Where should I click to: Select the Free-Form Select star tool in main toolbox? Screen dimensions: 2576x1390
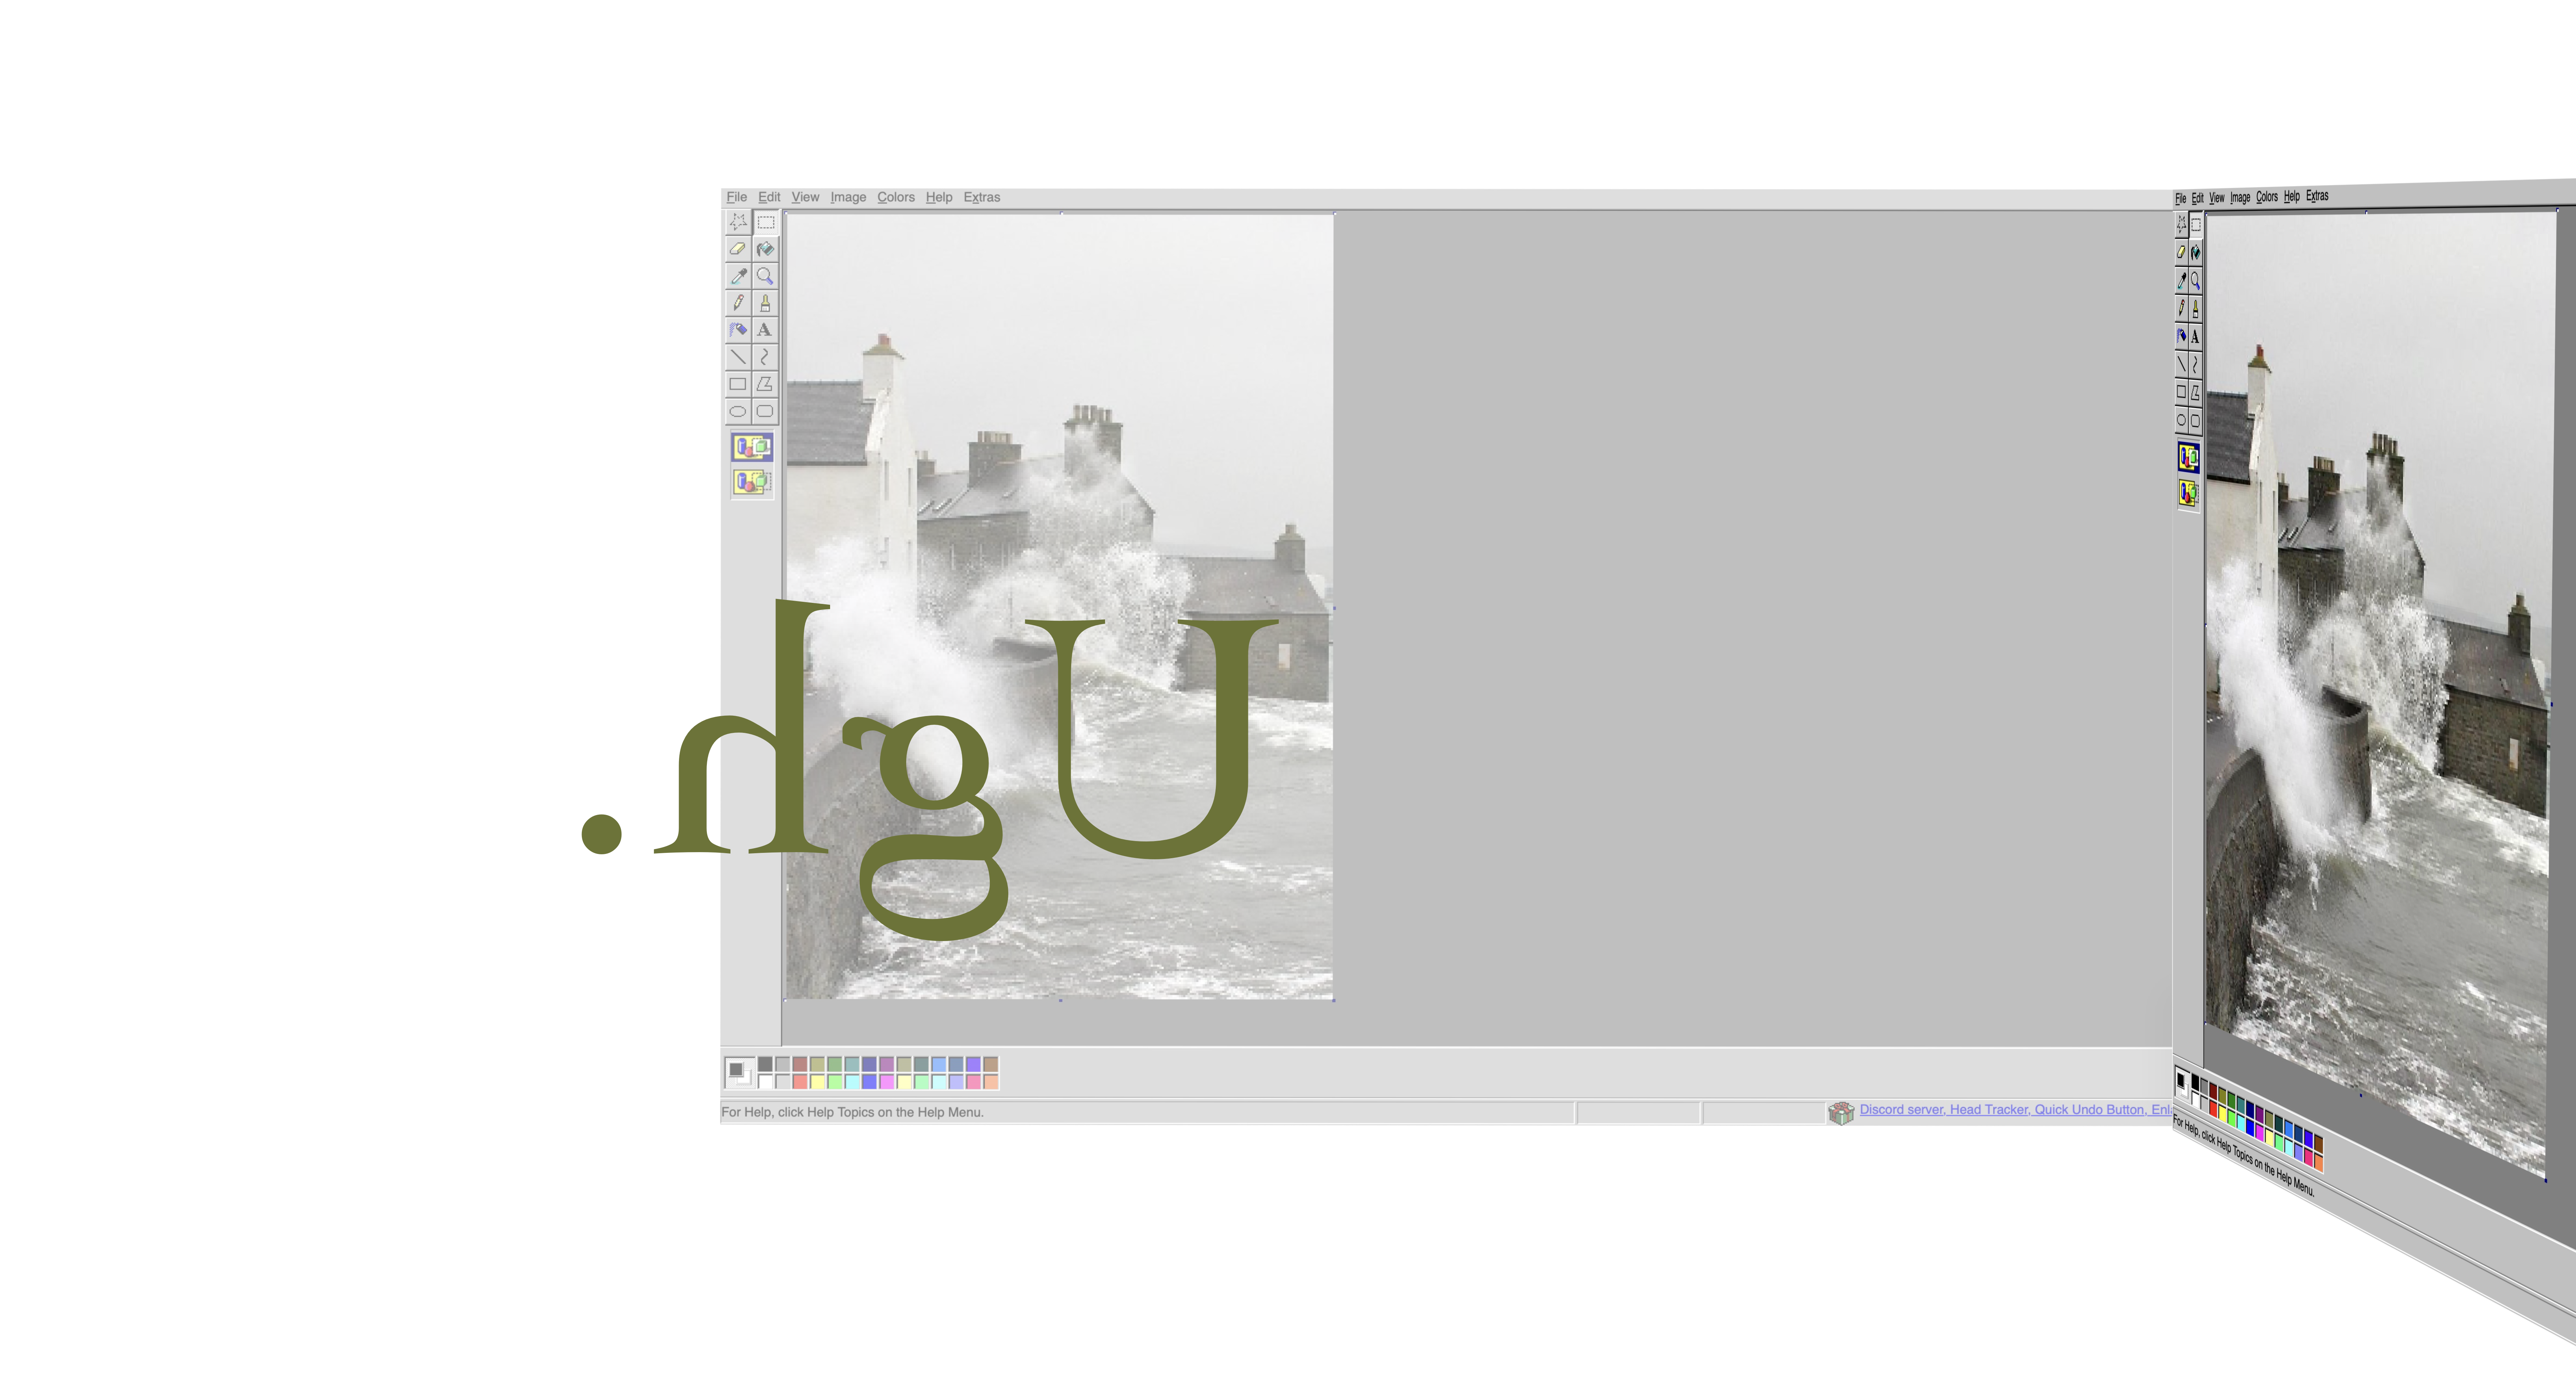tap(738, 222)
